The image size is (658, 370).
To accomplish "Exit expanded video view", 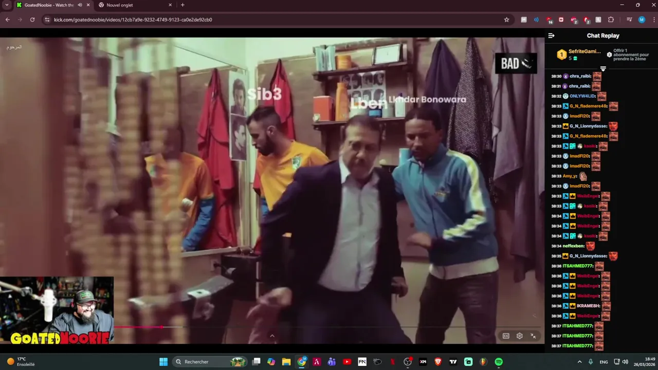I will pos(533,336).
